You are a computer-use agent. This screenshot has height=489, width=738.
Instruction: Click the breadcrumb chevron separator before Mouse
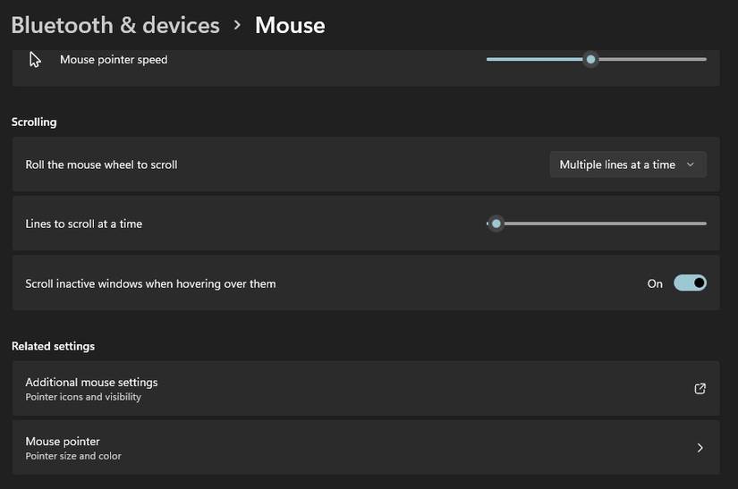[x=237, y=25]
